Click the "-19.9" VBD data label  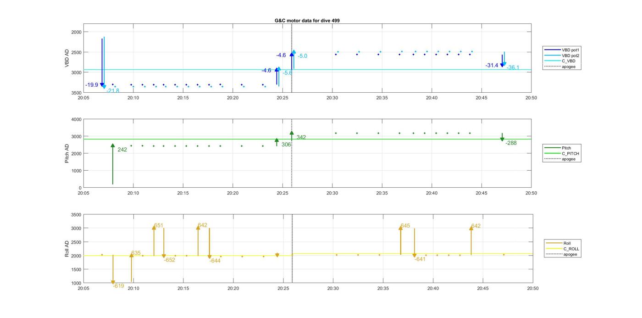pyautogui.click(x=92, y=85)
